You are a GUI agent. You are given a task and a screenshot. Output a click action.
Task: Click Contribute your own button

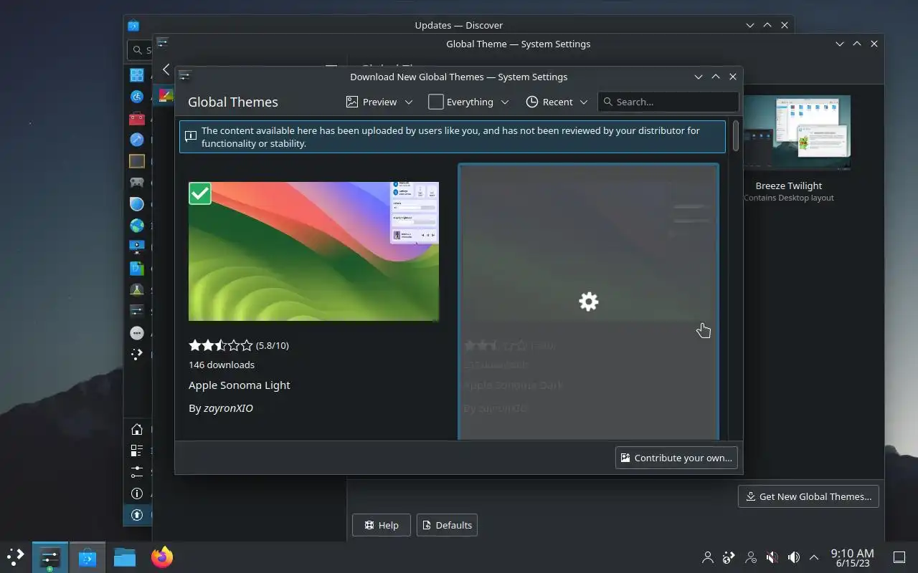676,458
